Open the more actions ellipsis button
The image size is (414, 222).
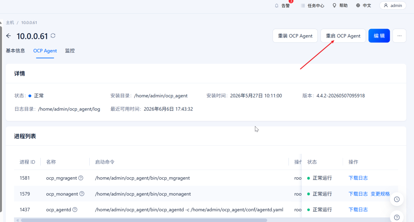click(399, 36)
